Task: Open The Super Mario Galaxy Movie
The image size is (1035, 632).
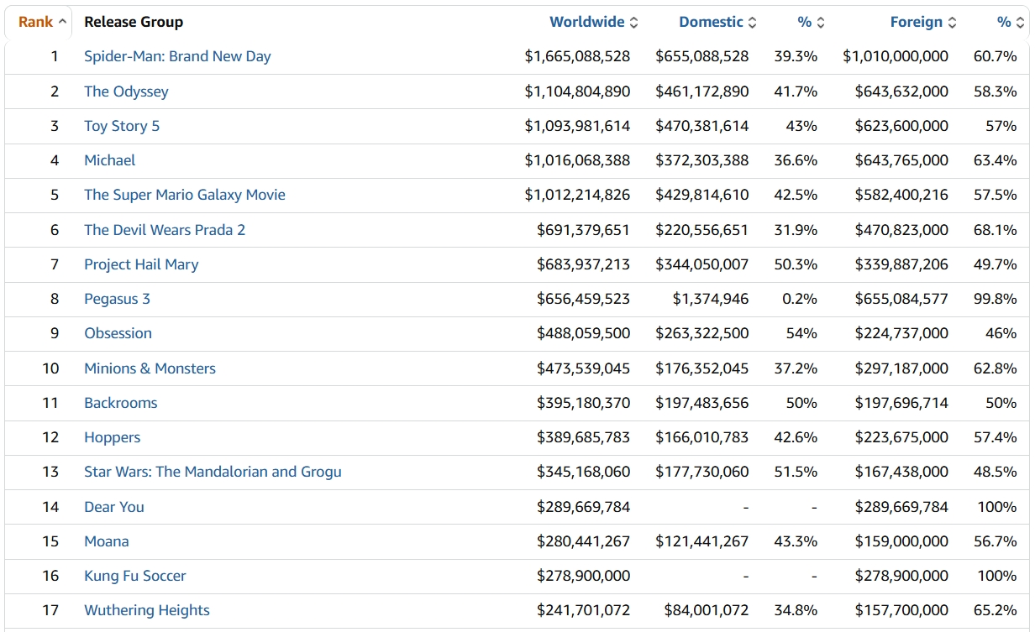Action: point(185,195)
